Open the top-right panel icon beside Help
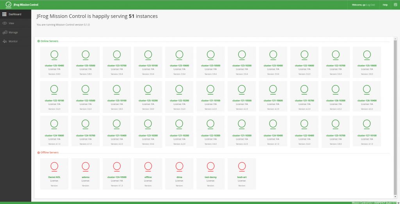 [x=395, y=5]
